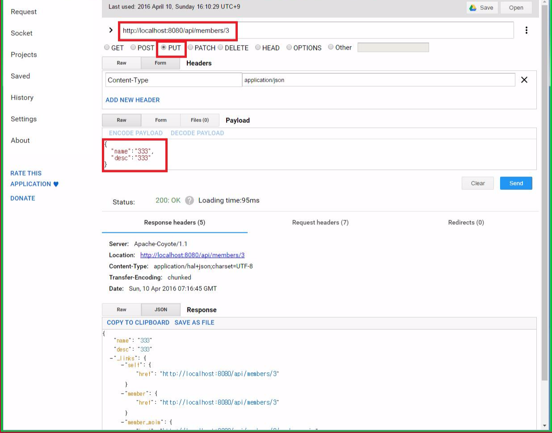Click the Server Apache-Coyote/1.1 header row
The image size is (552, 433).
pyautogui.click(x=148, y=244)
